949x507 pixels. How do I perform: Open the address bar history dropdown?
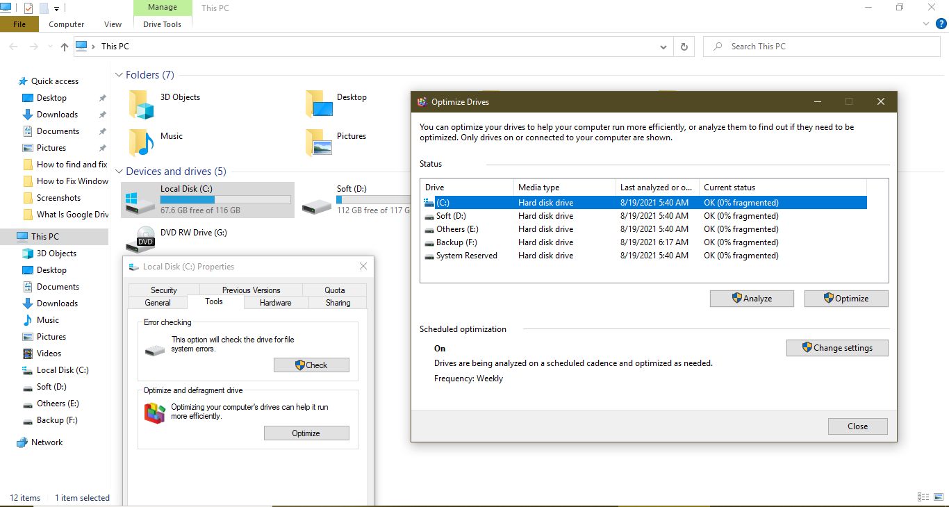pyautogui.click(x=663, y=47)
